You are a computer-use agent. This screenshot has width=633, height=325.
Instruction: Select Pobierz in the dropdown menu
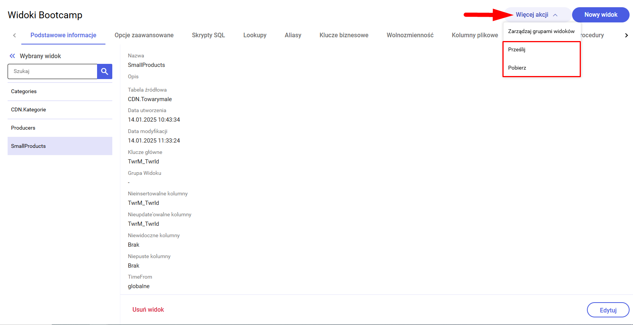coord(541,68)
